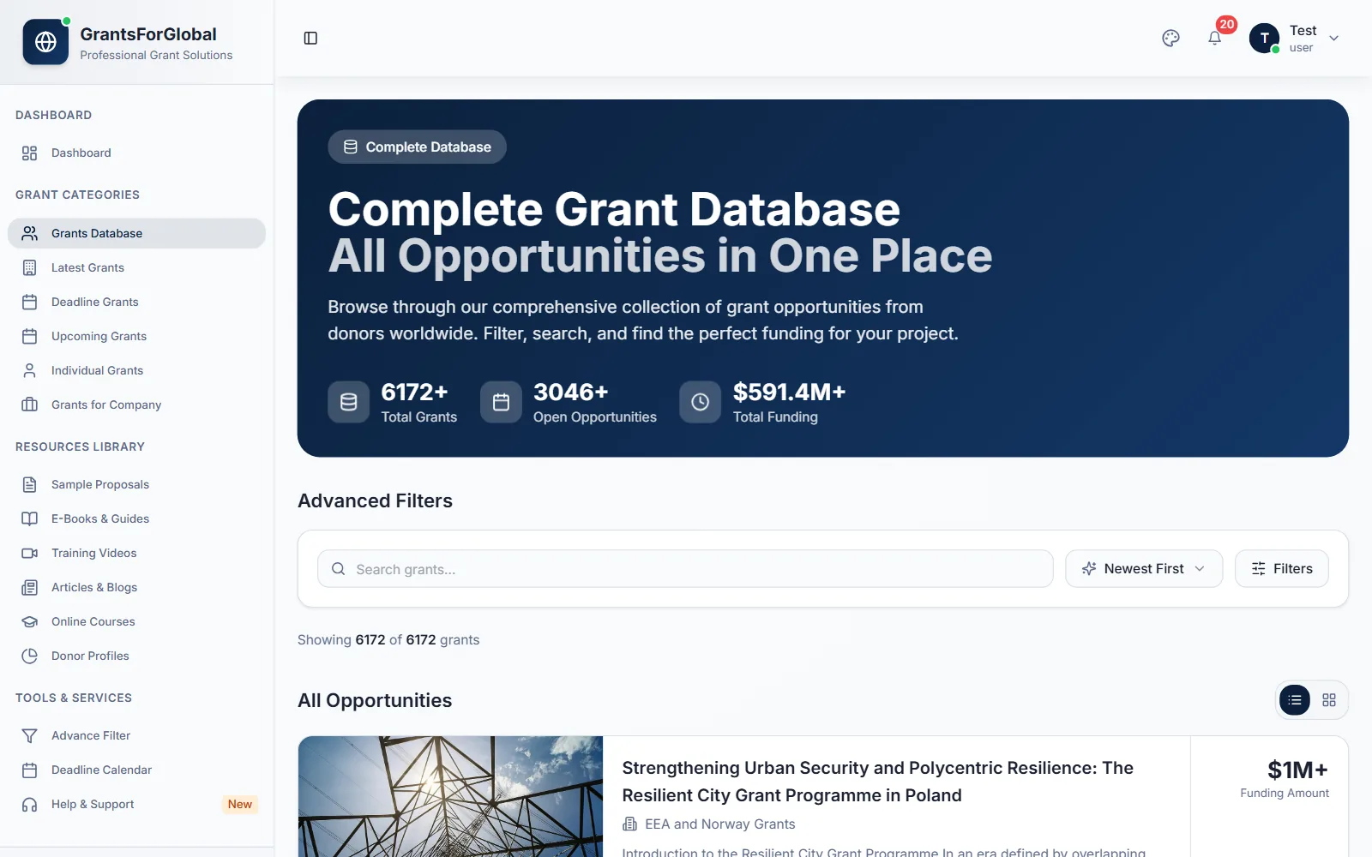1372x857 pixels.
Task: Open Donor Profiles in sidebar
Action: [136, 656]
